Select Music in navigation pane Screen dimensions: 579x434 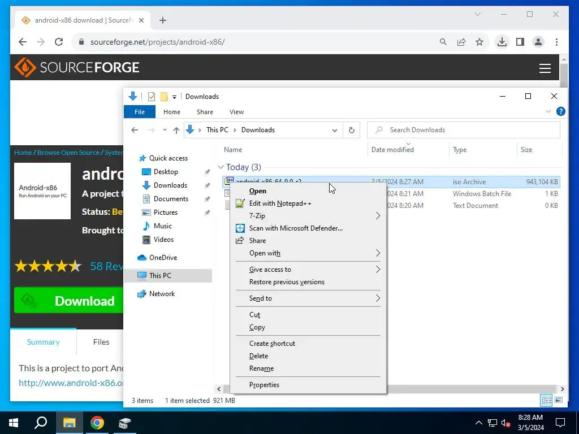pos(162,226)
